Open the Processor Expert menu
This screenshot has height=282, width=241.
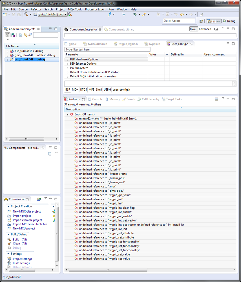pos(95,9)
